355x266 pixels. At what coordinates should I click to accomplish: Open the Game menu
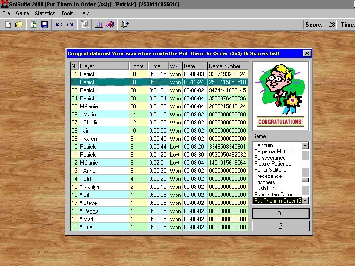pos(22,13)
